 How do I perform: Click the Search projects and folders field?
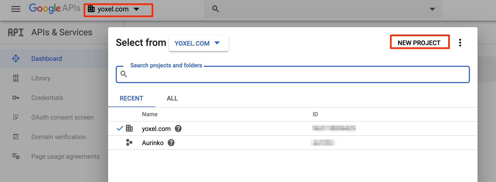[293, 74]
